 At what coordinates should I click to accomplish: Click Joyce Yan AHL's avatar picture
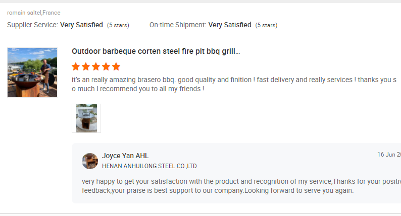click(x=90, y=161)
